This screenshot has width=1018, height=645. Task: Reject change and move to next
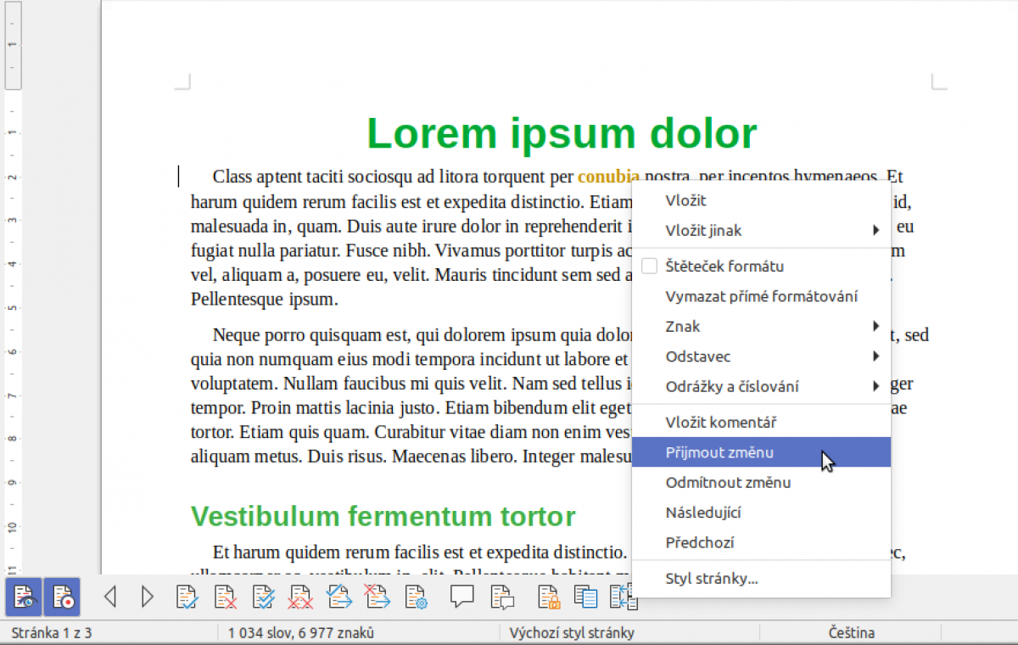(378, 597)
